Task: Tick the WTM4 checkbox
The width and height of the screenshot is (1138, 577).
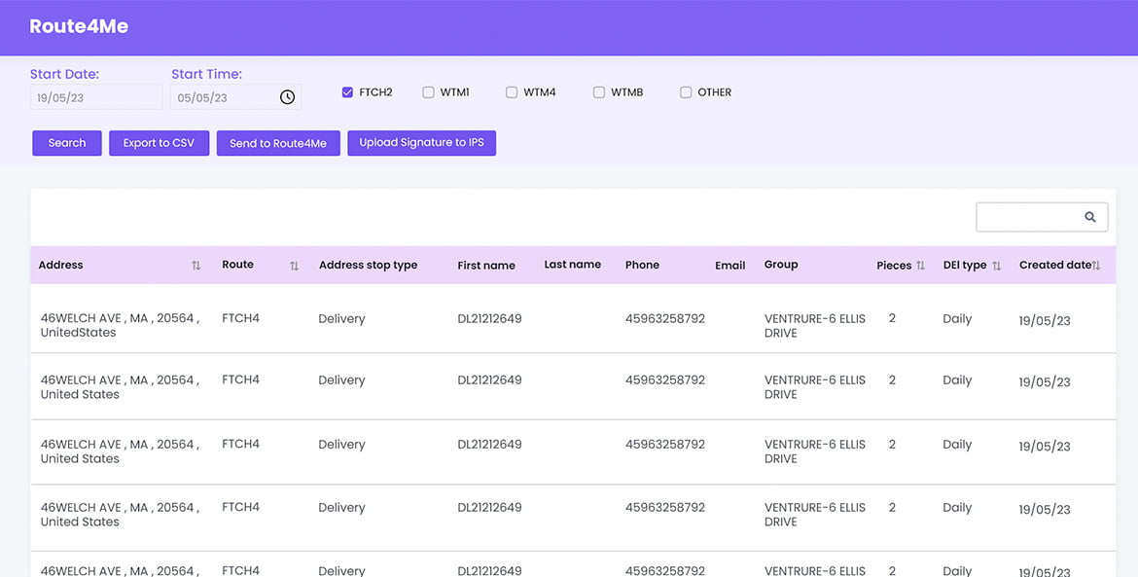Action: pos(512,92)
